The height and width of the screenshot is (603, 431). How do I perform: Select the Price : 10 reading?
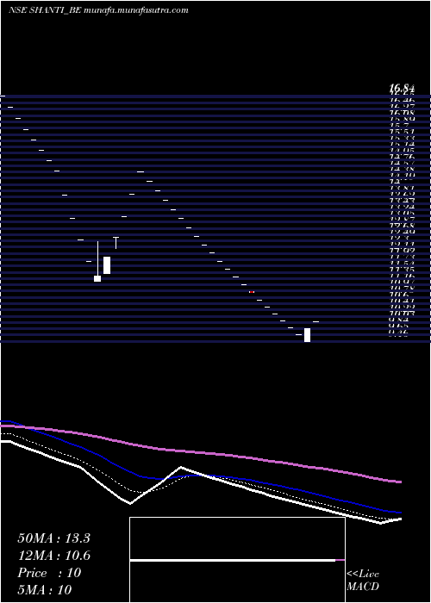tap(49, 573)
